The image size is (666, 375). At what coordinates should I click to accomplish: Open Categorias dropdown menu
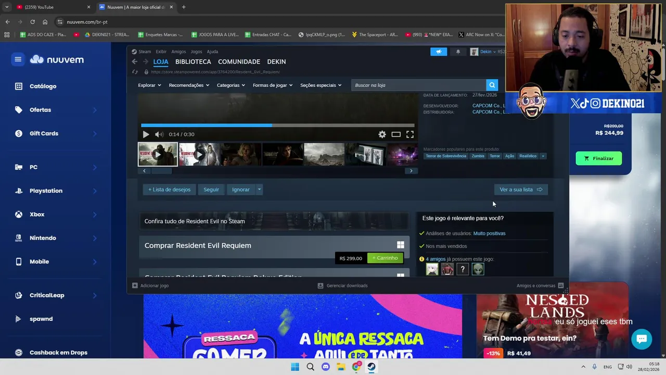tap(230, 85)
